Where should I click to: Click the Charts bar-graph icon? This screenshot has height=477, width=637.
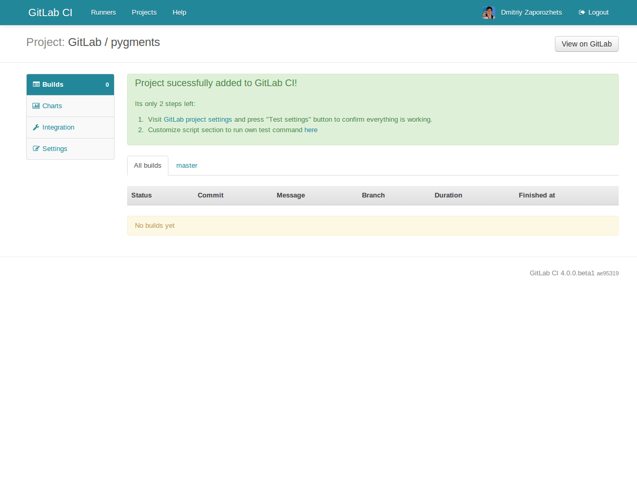[x=36, y=106]
